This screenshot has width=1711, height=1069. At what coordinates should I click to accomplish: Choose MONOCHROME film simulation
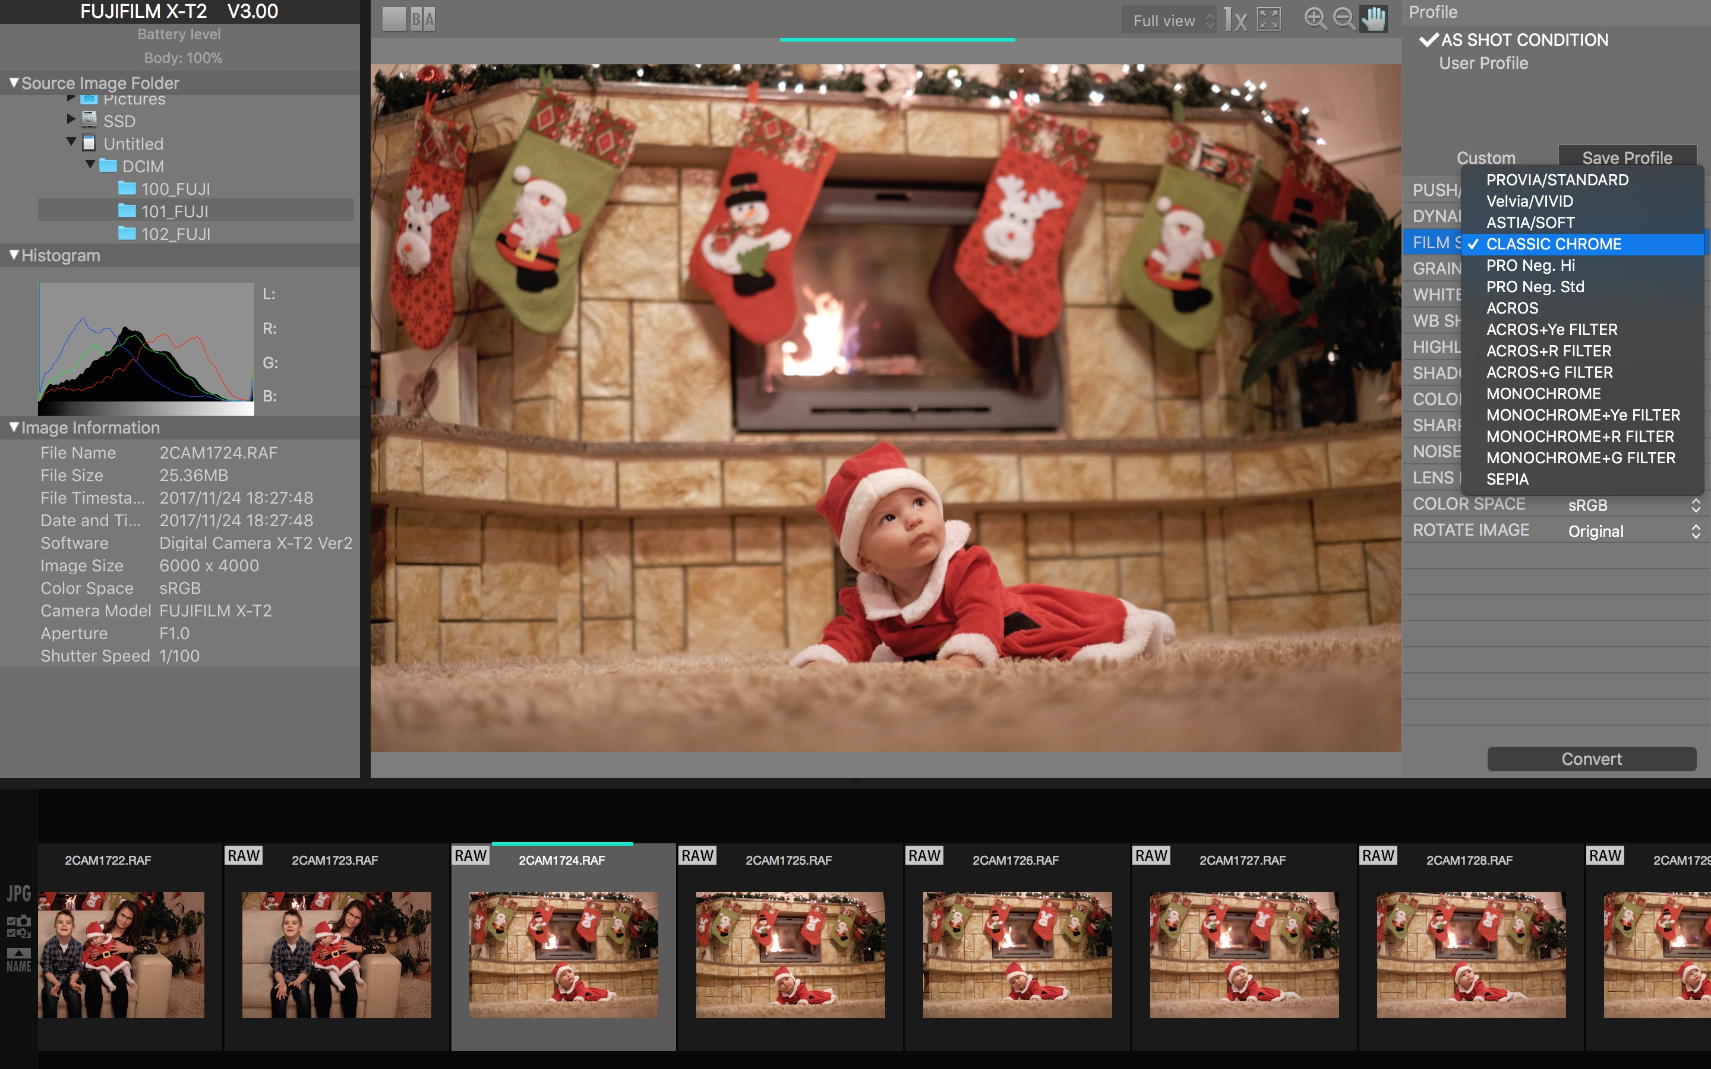(1582, 393)
